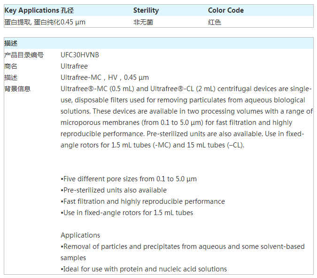Click the '产品目录编号' label
Viewport: 317px width, 278px height.
[x=24, y=55]
